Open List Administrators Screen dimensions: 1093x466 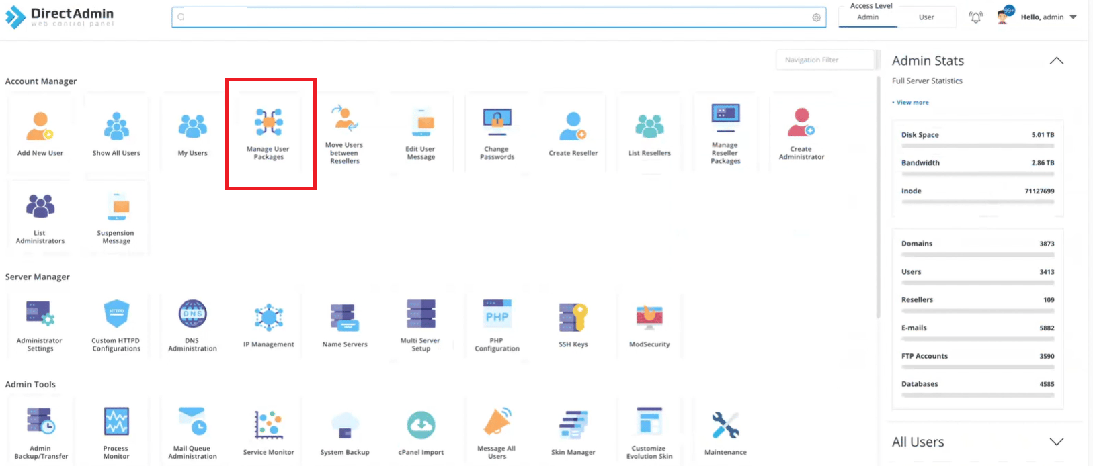[40, 218]
